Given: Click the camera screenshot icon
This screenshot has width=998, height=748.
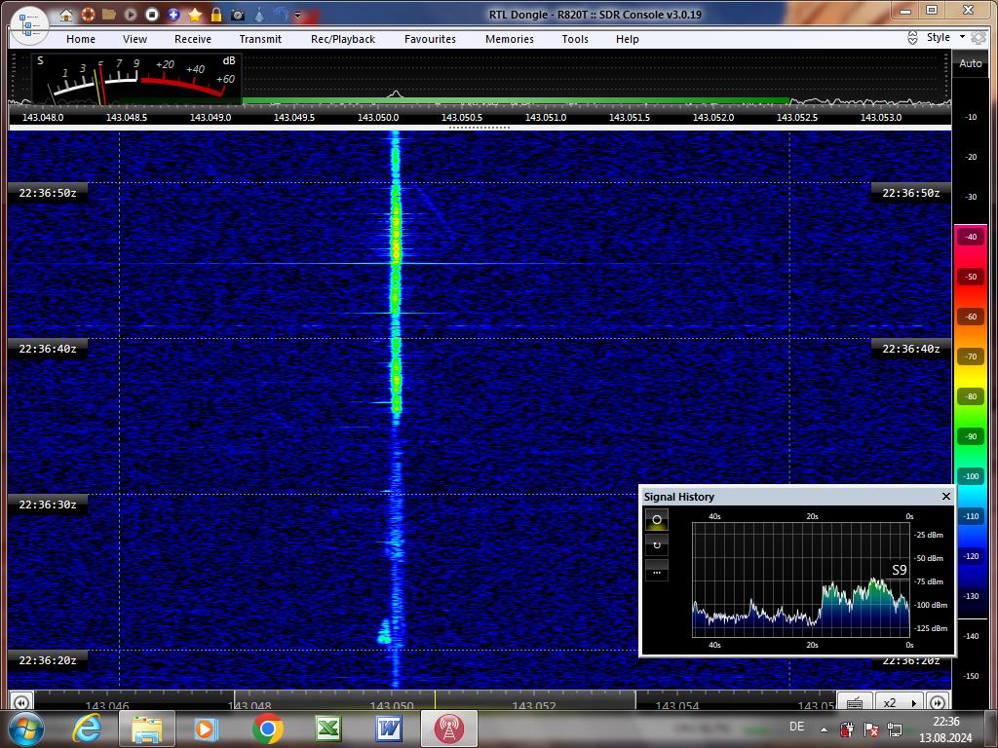Looking at the screenshot, I should (238, 15).
